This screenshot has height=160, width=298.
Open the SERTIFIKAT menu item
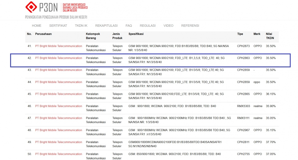pos(58,26)
